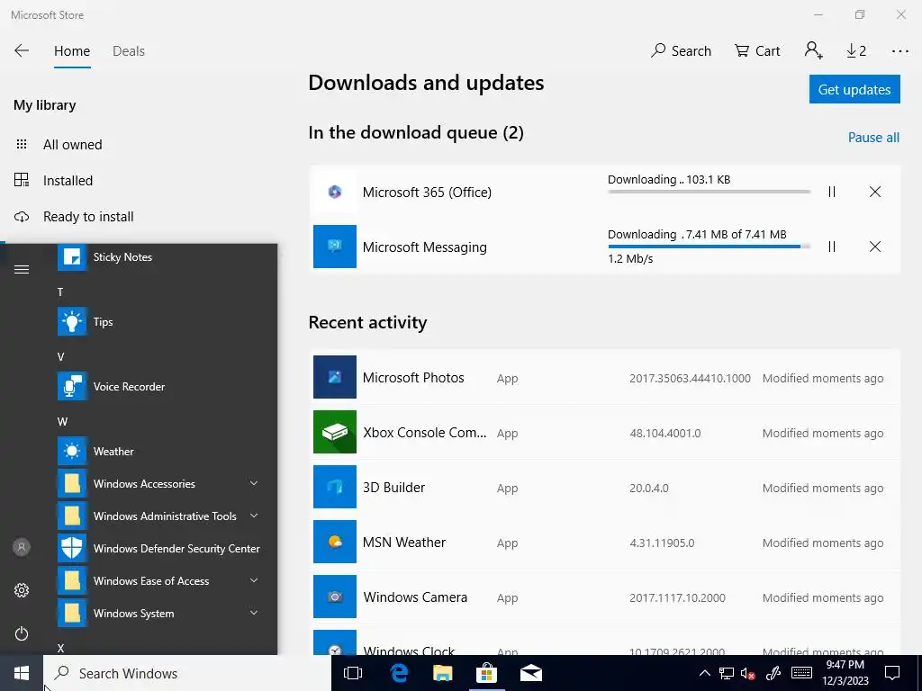The width and height of the screenshot is (922, 691).
Task: Open the touch keyboard tray icon
Action: (802, 673)
